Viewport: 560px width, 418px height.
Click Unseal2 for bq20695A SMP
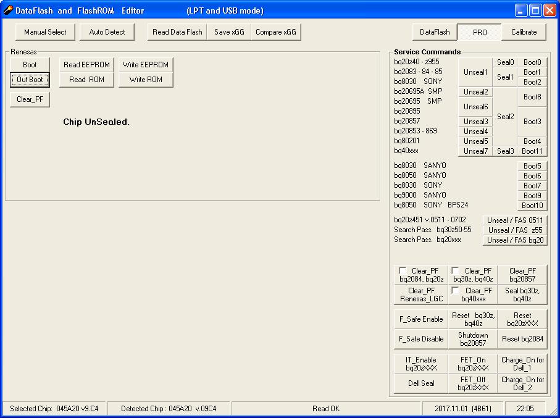[x=475, y=92]
